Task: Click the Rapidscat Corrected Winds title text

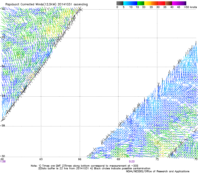Action: 47,5
